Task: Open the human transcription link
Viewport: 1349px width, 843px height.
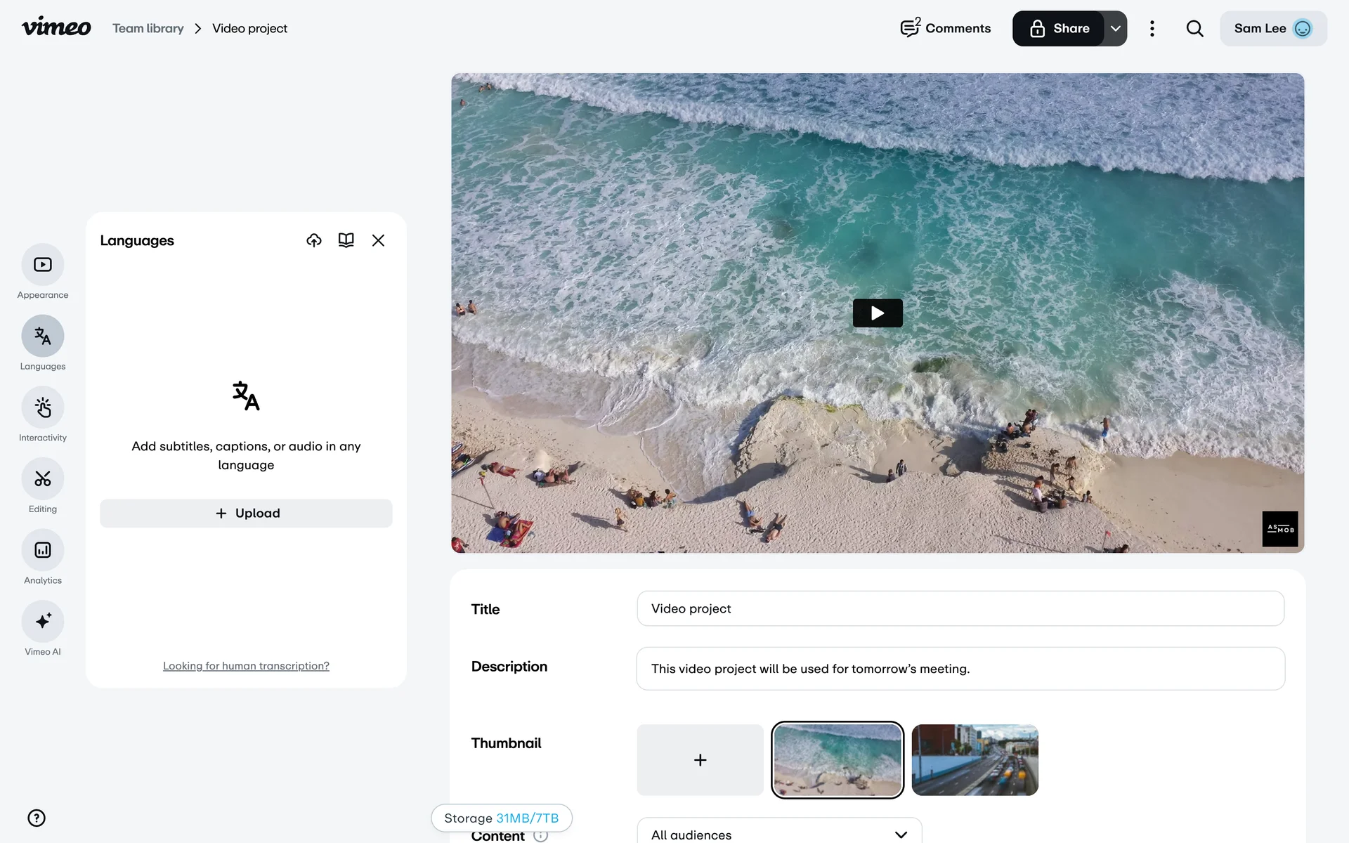Action: pos(246,666)
